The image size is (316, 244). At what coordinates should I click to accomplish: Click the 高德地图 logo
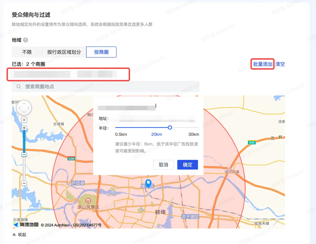(26, 225)
